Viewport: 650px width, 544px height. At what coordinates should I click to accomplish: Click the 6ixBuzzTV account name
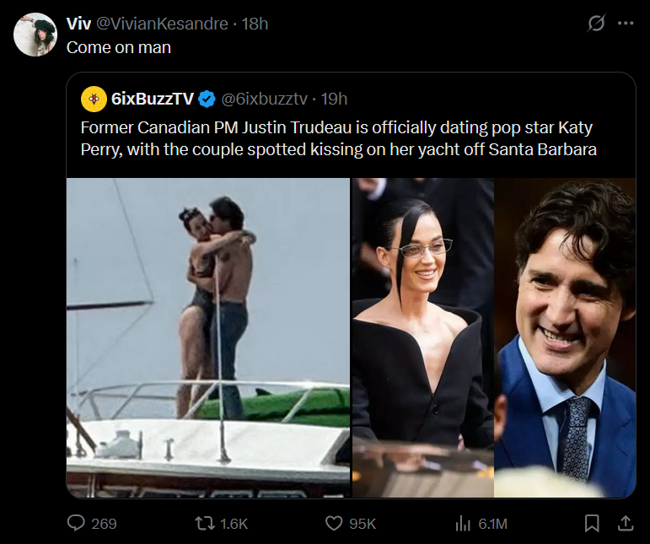(x=153, y=99)
